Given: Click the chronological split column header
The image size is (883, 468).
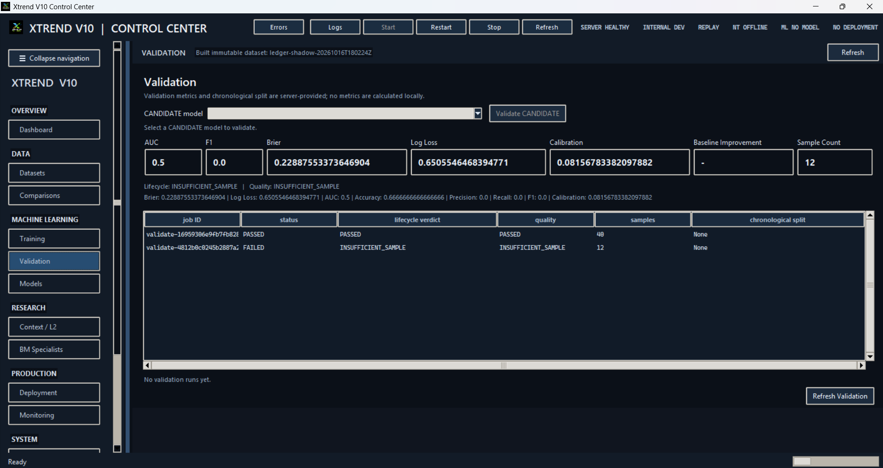Looking at the screenshot, I should (778, 220).
